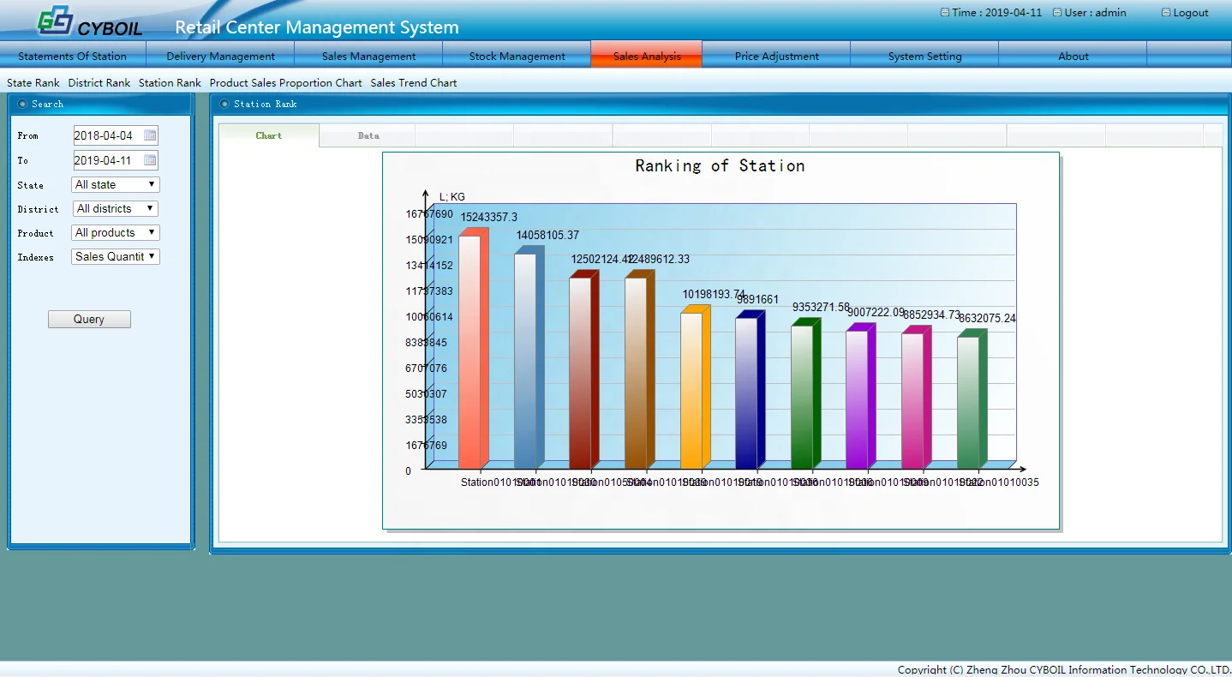The width and height of the screenshot is (1232, 677).
Task: Go to Product Sales Proportion Chart
Action: point(285,83)
